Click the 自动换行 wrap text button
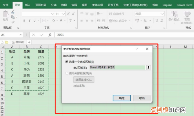This screenshot has width=194, height=116. coord(116,14)
